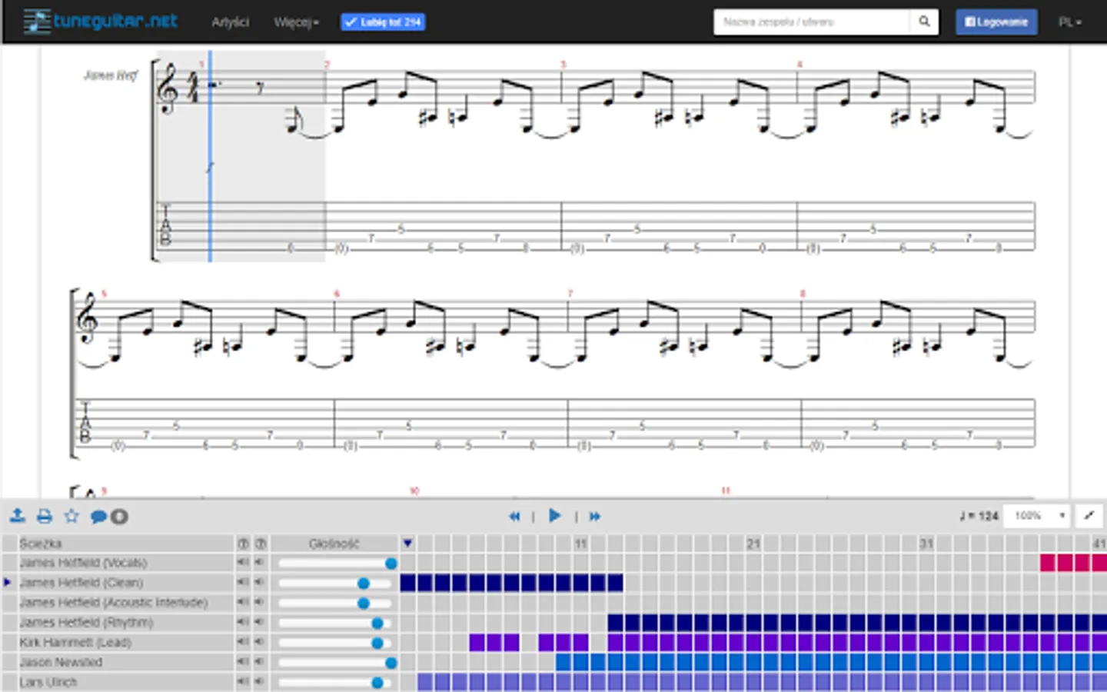
Task: Adjust volume slider for Kirk Hammett (Lead)
Action: [x=335, y=644]
